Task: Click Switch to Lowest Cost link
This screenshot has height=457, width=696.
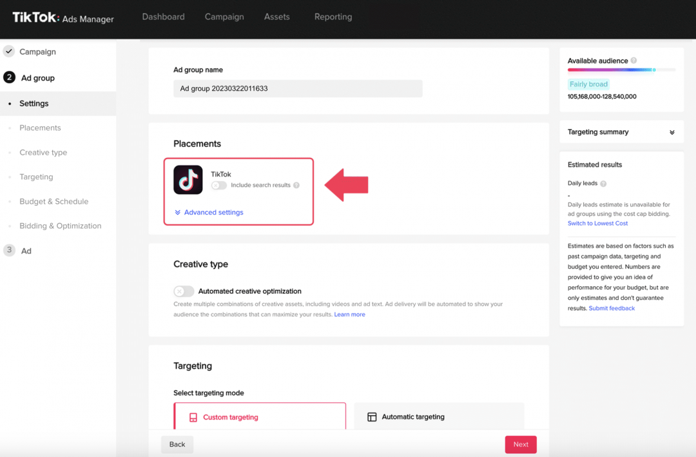Action: 597,224
